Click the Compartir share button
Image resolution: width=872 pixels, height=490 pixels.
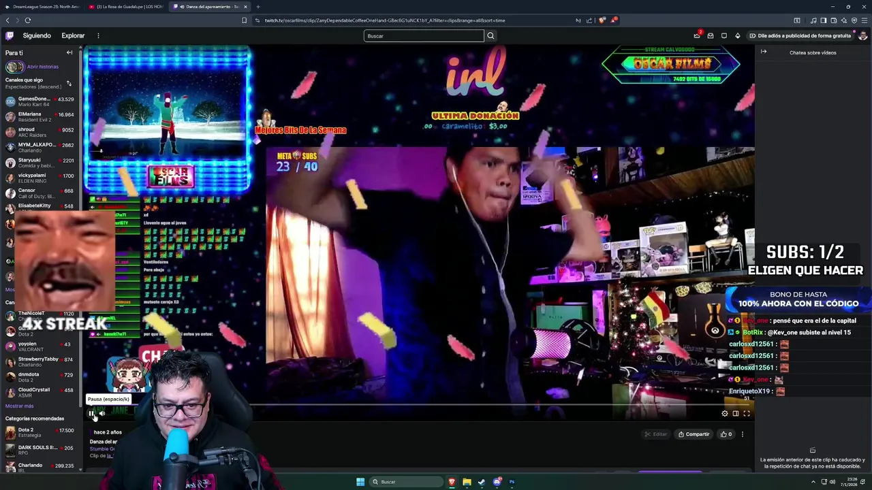[694, 434]
